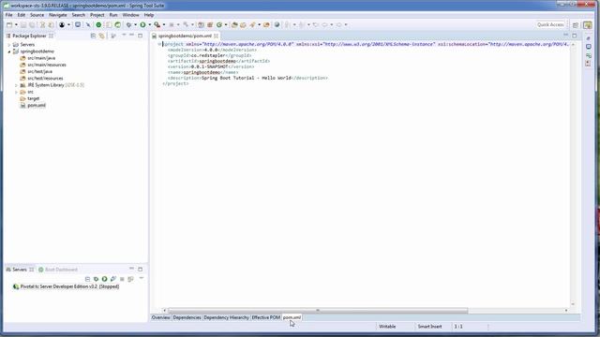The height and width of the screenshot is (337, 600).
Task: Click the Publish to server icon
Action: pos(130,279)
